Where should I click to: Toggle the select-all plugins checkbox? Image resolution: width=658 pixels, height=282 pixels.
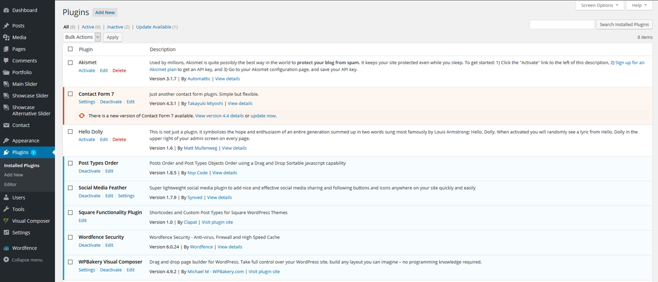click(70, 49)
